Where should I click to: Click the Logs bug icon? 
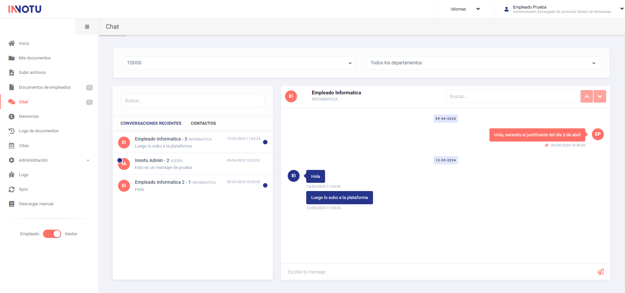pyautogui.click(x=12, y=175)
